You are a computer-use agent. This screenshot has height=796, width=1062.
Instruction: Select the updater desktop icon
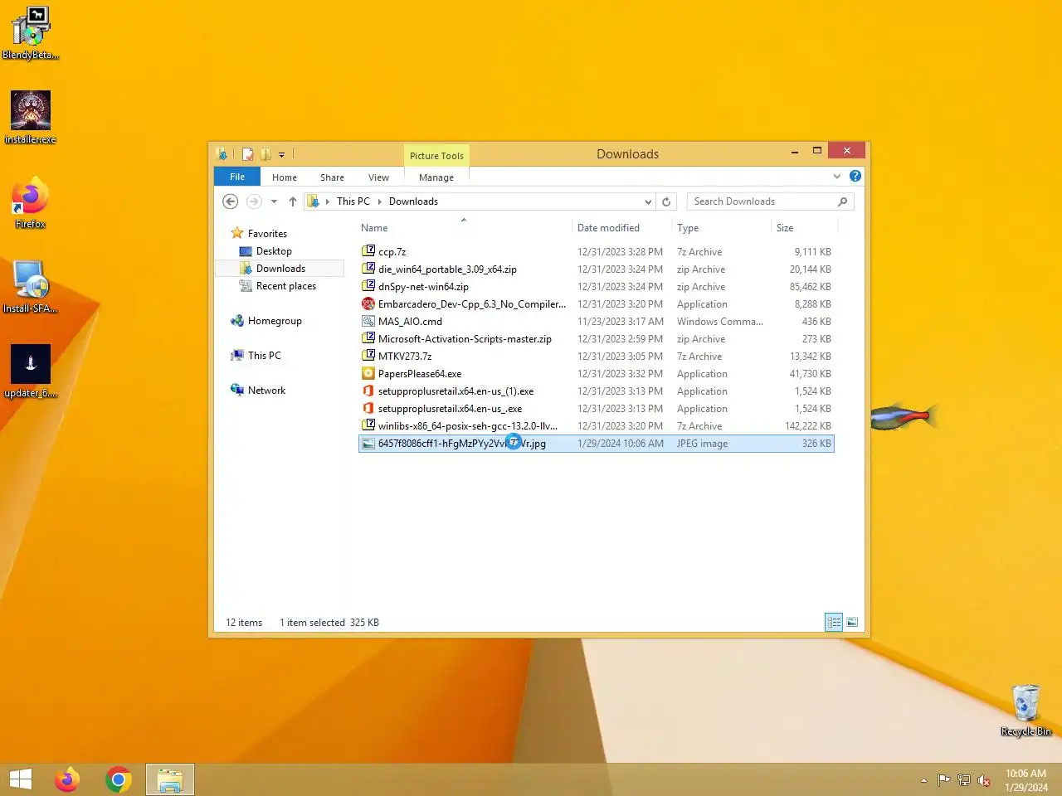(x=31, y=371)
